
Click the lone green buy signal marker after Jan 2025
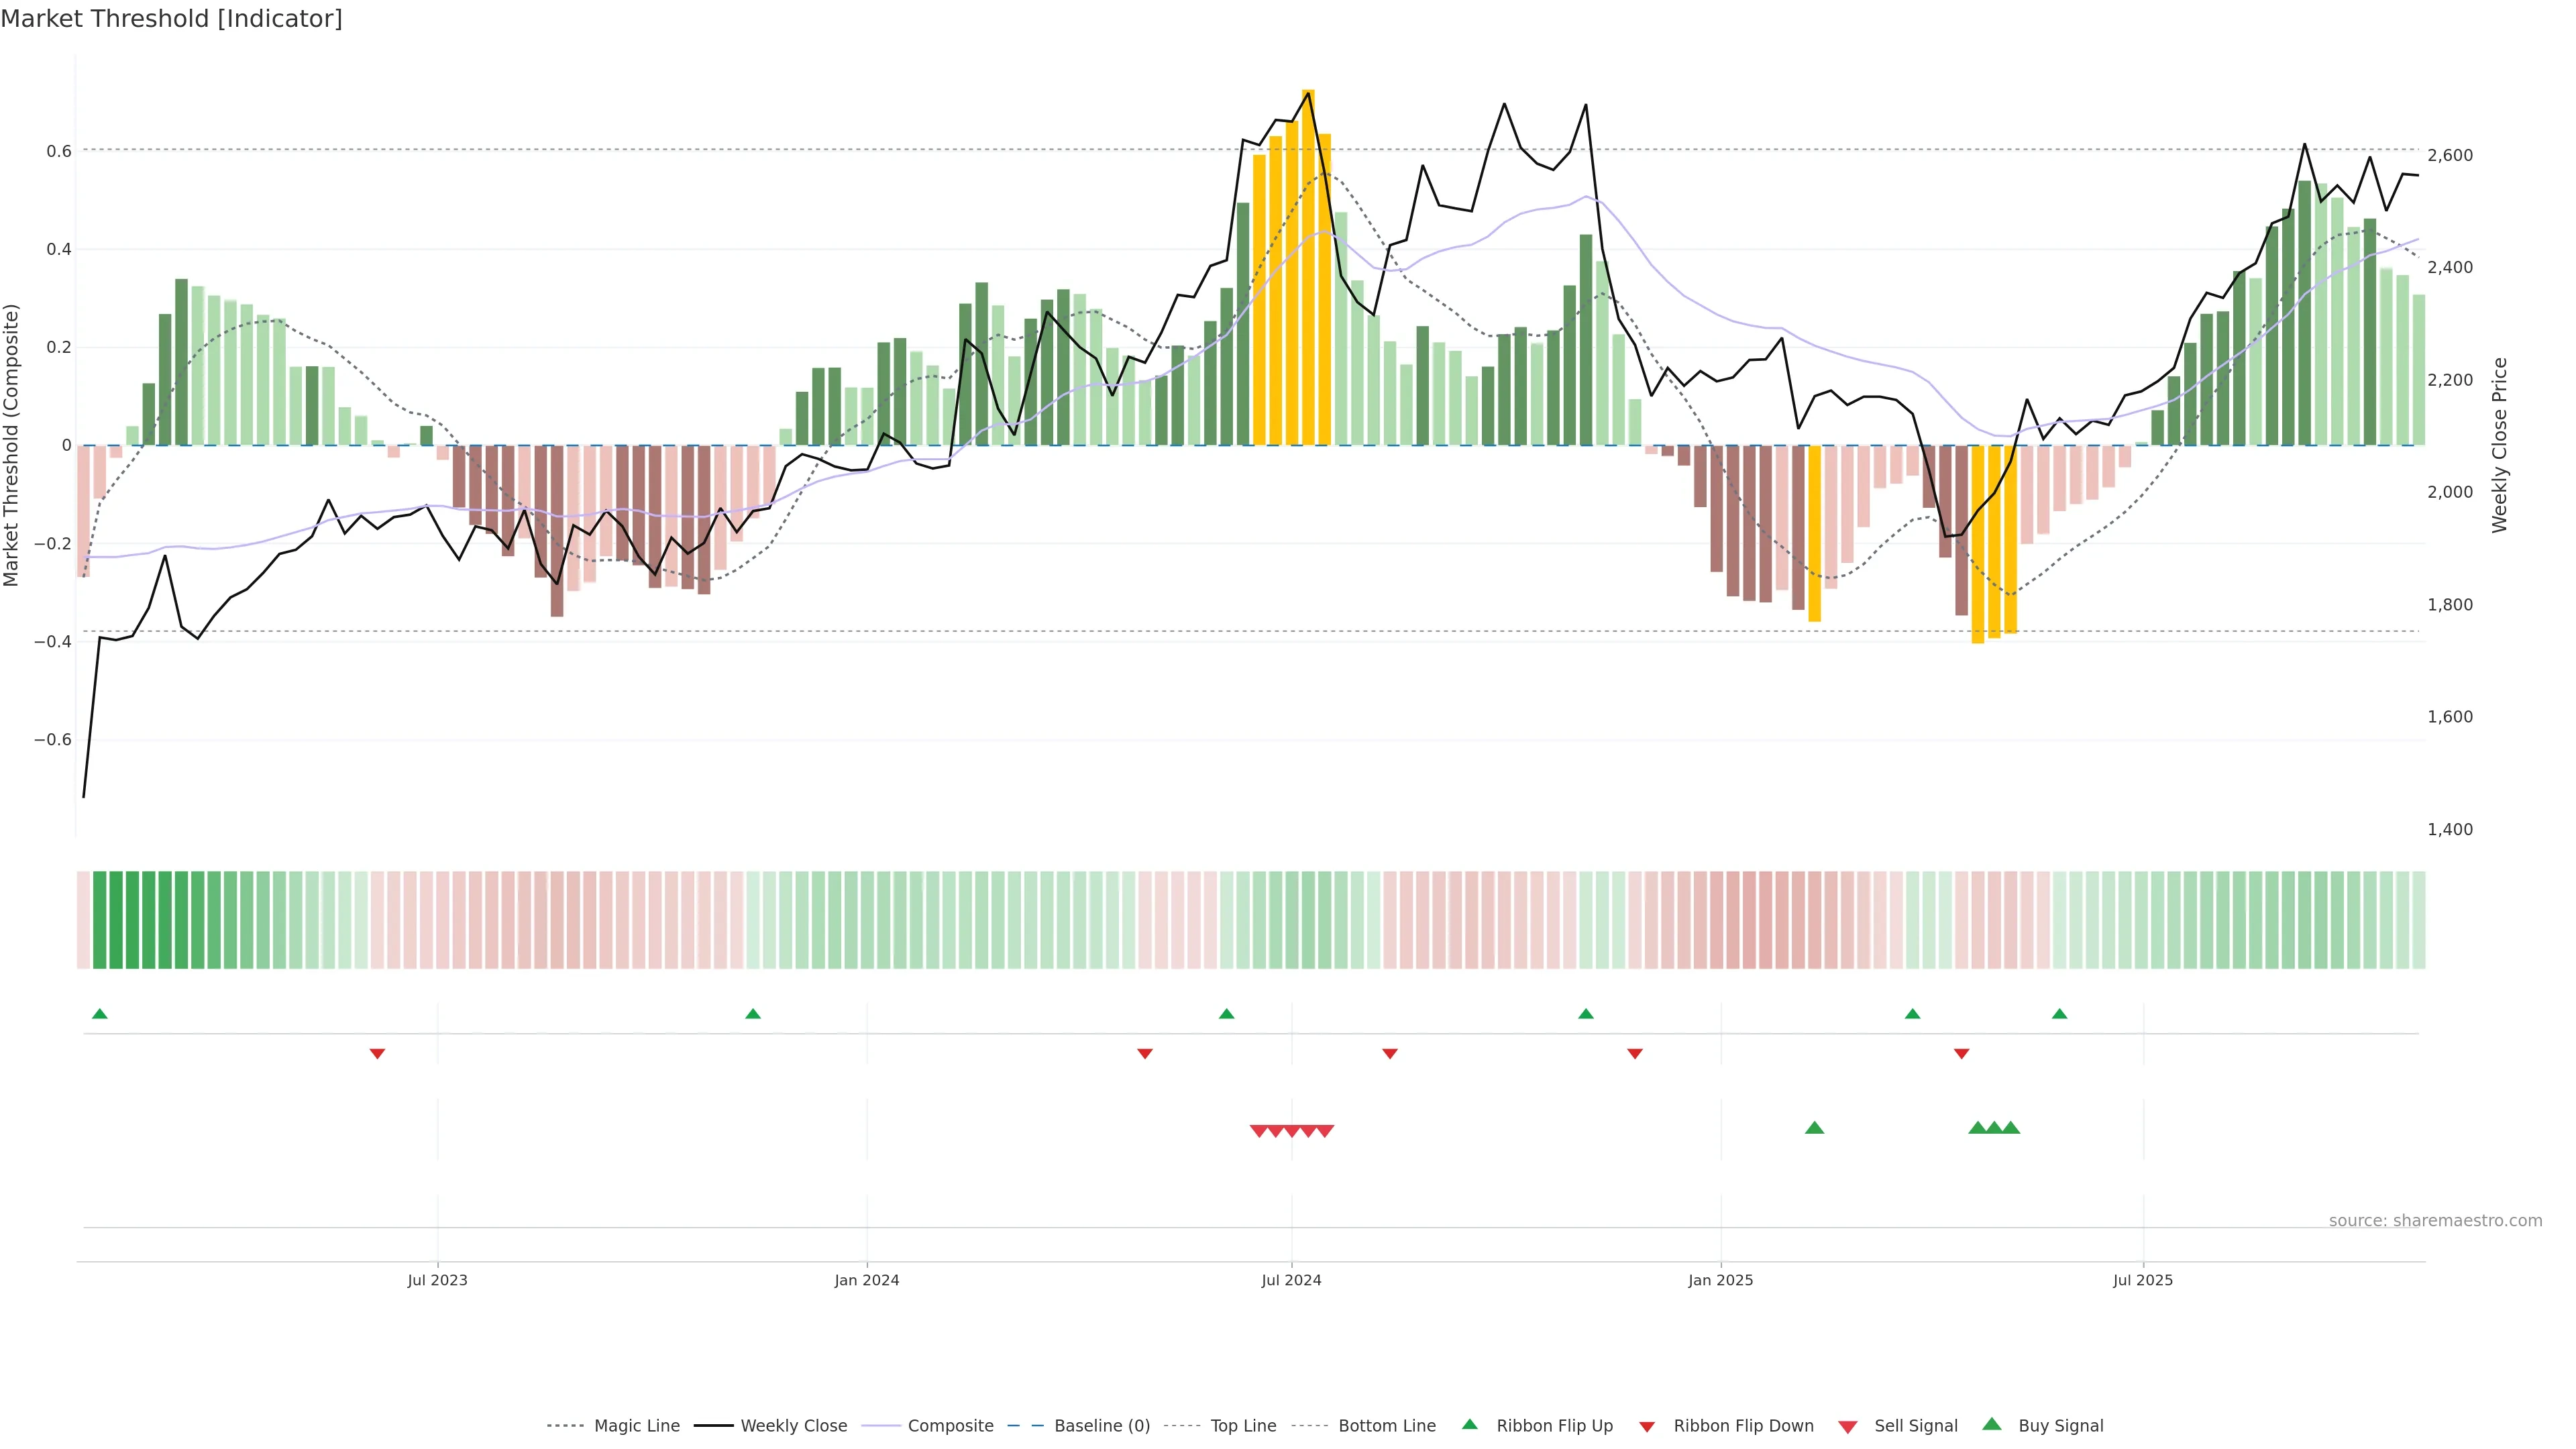pyautogui.click(x=1814, y=1128)
